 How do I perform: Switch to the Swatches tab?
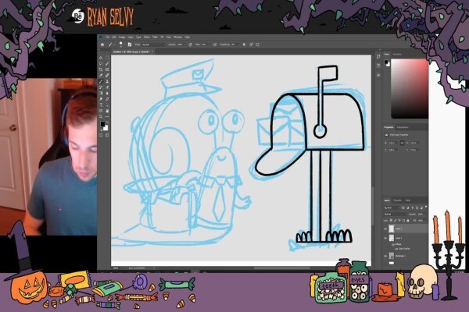(x=397, y=54)
